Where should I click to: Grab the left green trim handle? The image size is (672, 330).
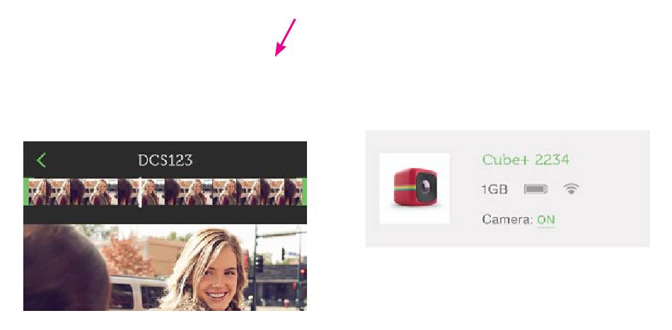pos(26,191)
